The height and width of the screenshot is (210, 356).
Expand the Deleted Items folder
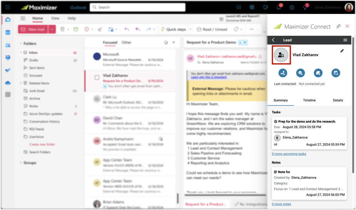pyautogui.click(x=21, y=83)
